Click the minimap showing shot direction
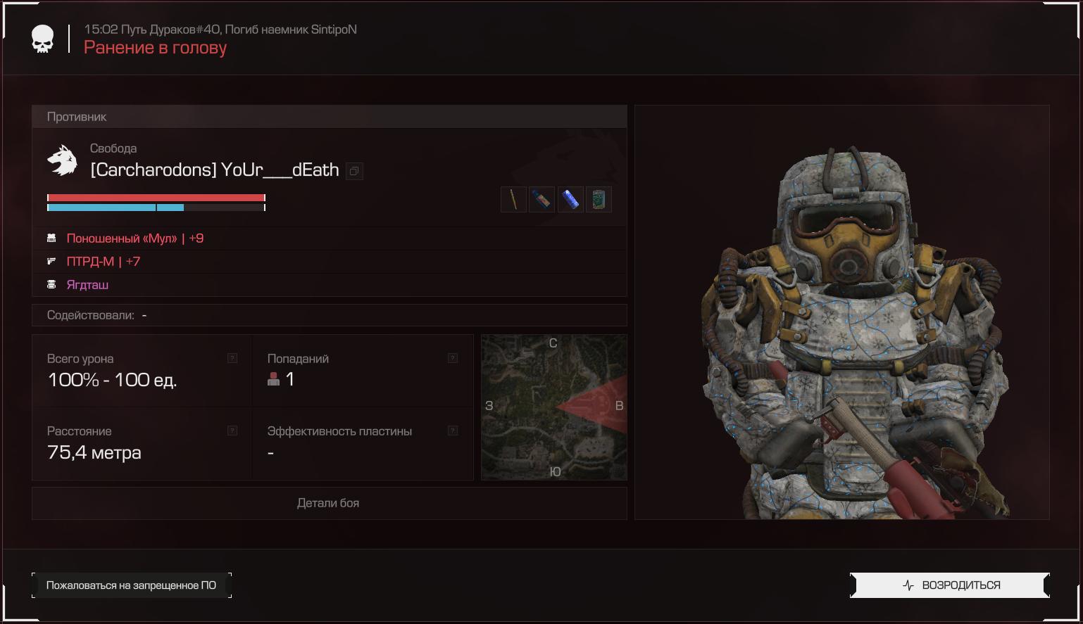This screenshot has height=624, width=1083. click(554, 407)
